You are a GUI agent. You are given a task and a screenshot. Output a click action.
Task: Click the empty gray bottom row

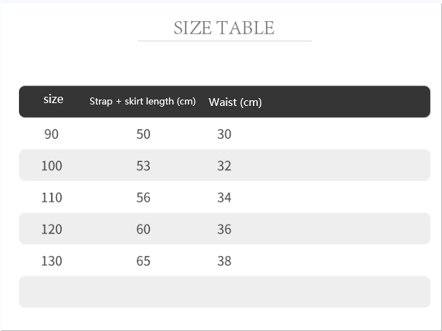click(x=224, y=292)
